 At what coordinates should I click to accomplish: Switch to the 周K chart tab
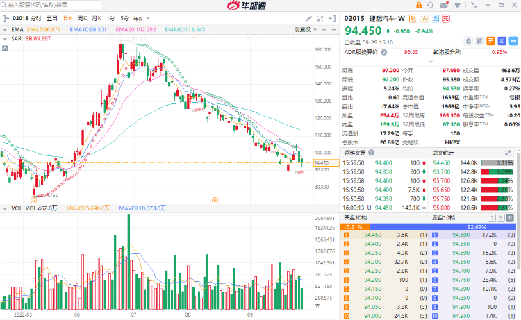pos(83,17)
